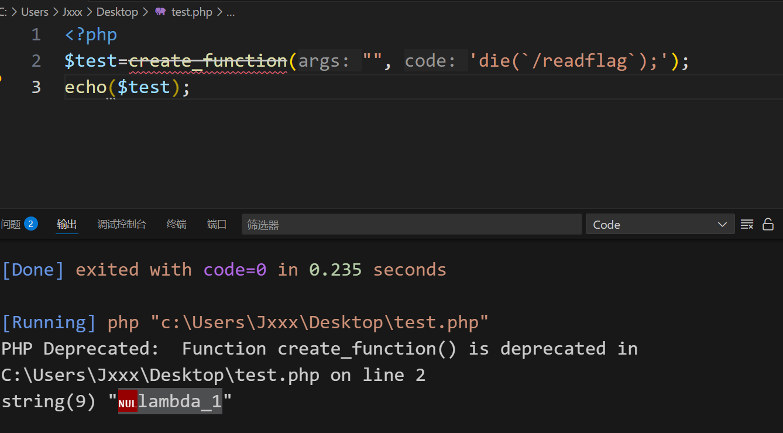Switch to the 问题 problems tab
The height and width of the screenshot is (433, 783).
coord(11,224)
